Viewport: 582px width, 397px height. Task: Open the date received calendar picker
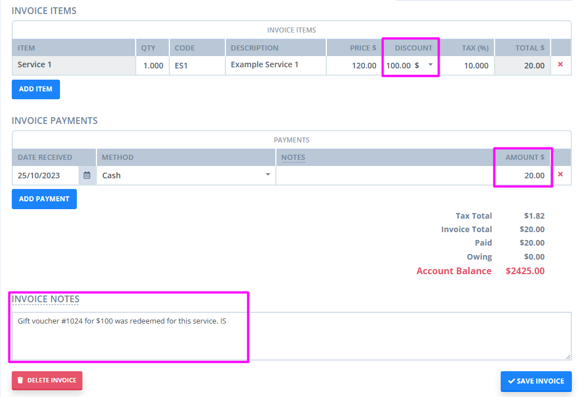[87, 175]
